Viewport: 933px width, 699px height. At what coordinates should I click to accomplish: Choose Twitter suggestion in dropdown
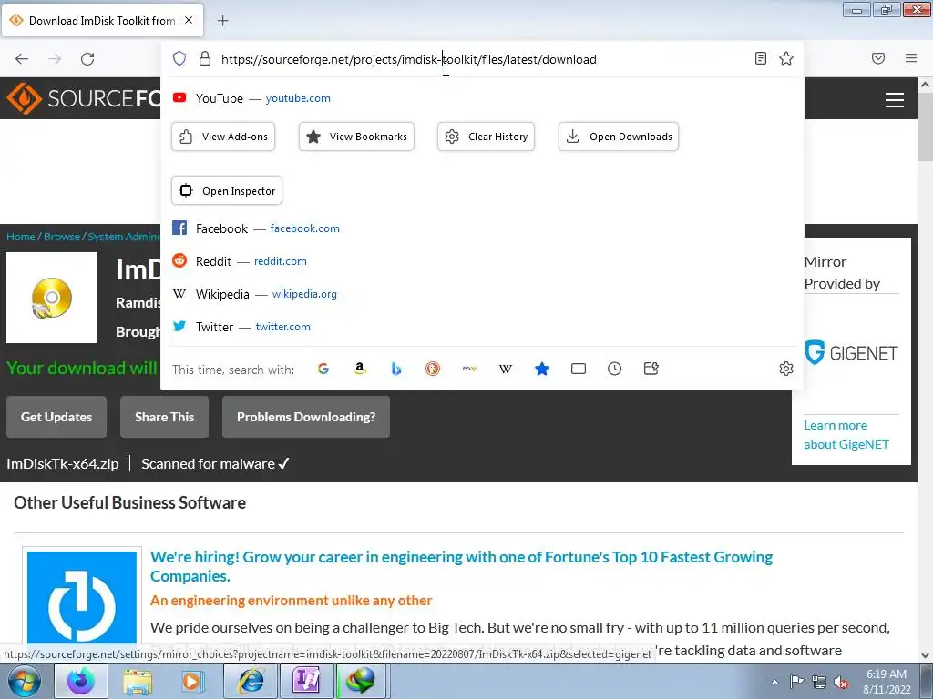482,327
